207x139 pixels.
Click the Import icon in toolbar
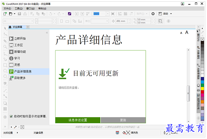coord(77,14)
